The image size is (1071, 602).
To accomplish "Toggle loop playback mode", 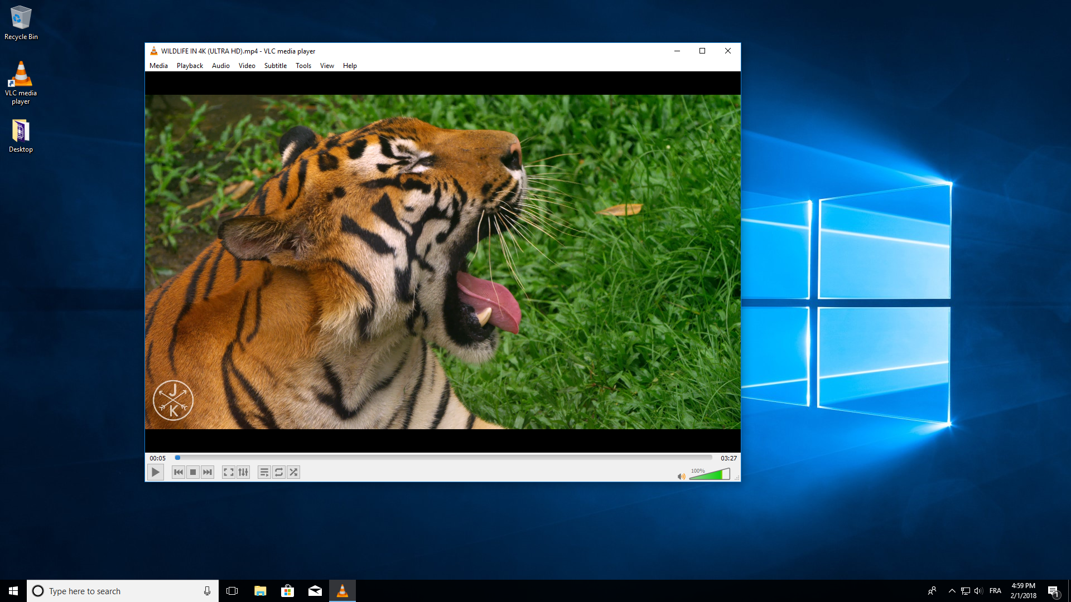I will tap(278, 472).
